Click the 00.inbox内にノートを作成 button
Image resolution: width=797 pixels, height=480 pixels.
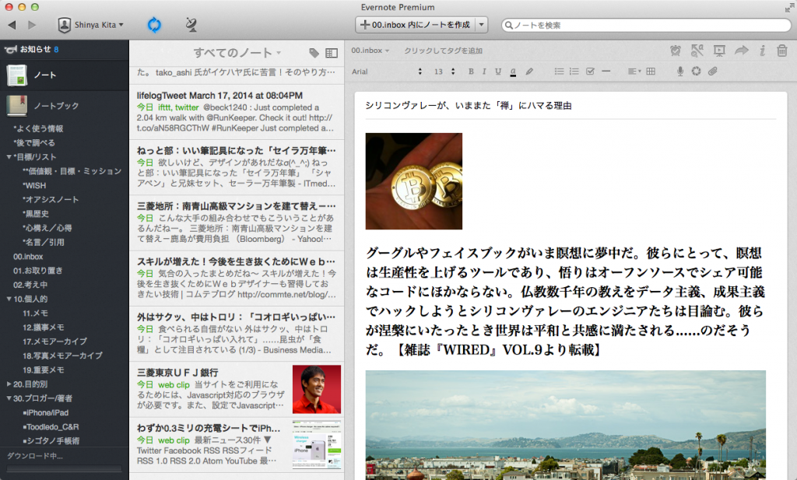(415, 25)
